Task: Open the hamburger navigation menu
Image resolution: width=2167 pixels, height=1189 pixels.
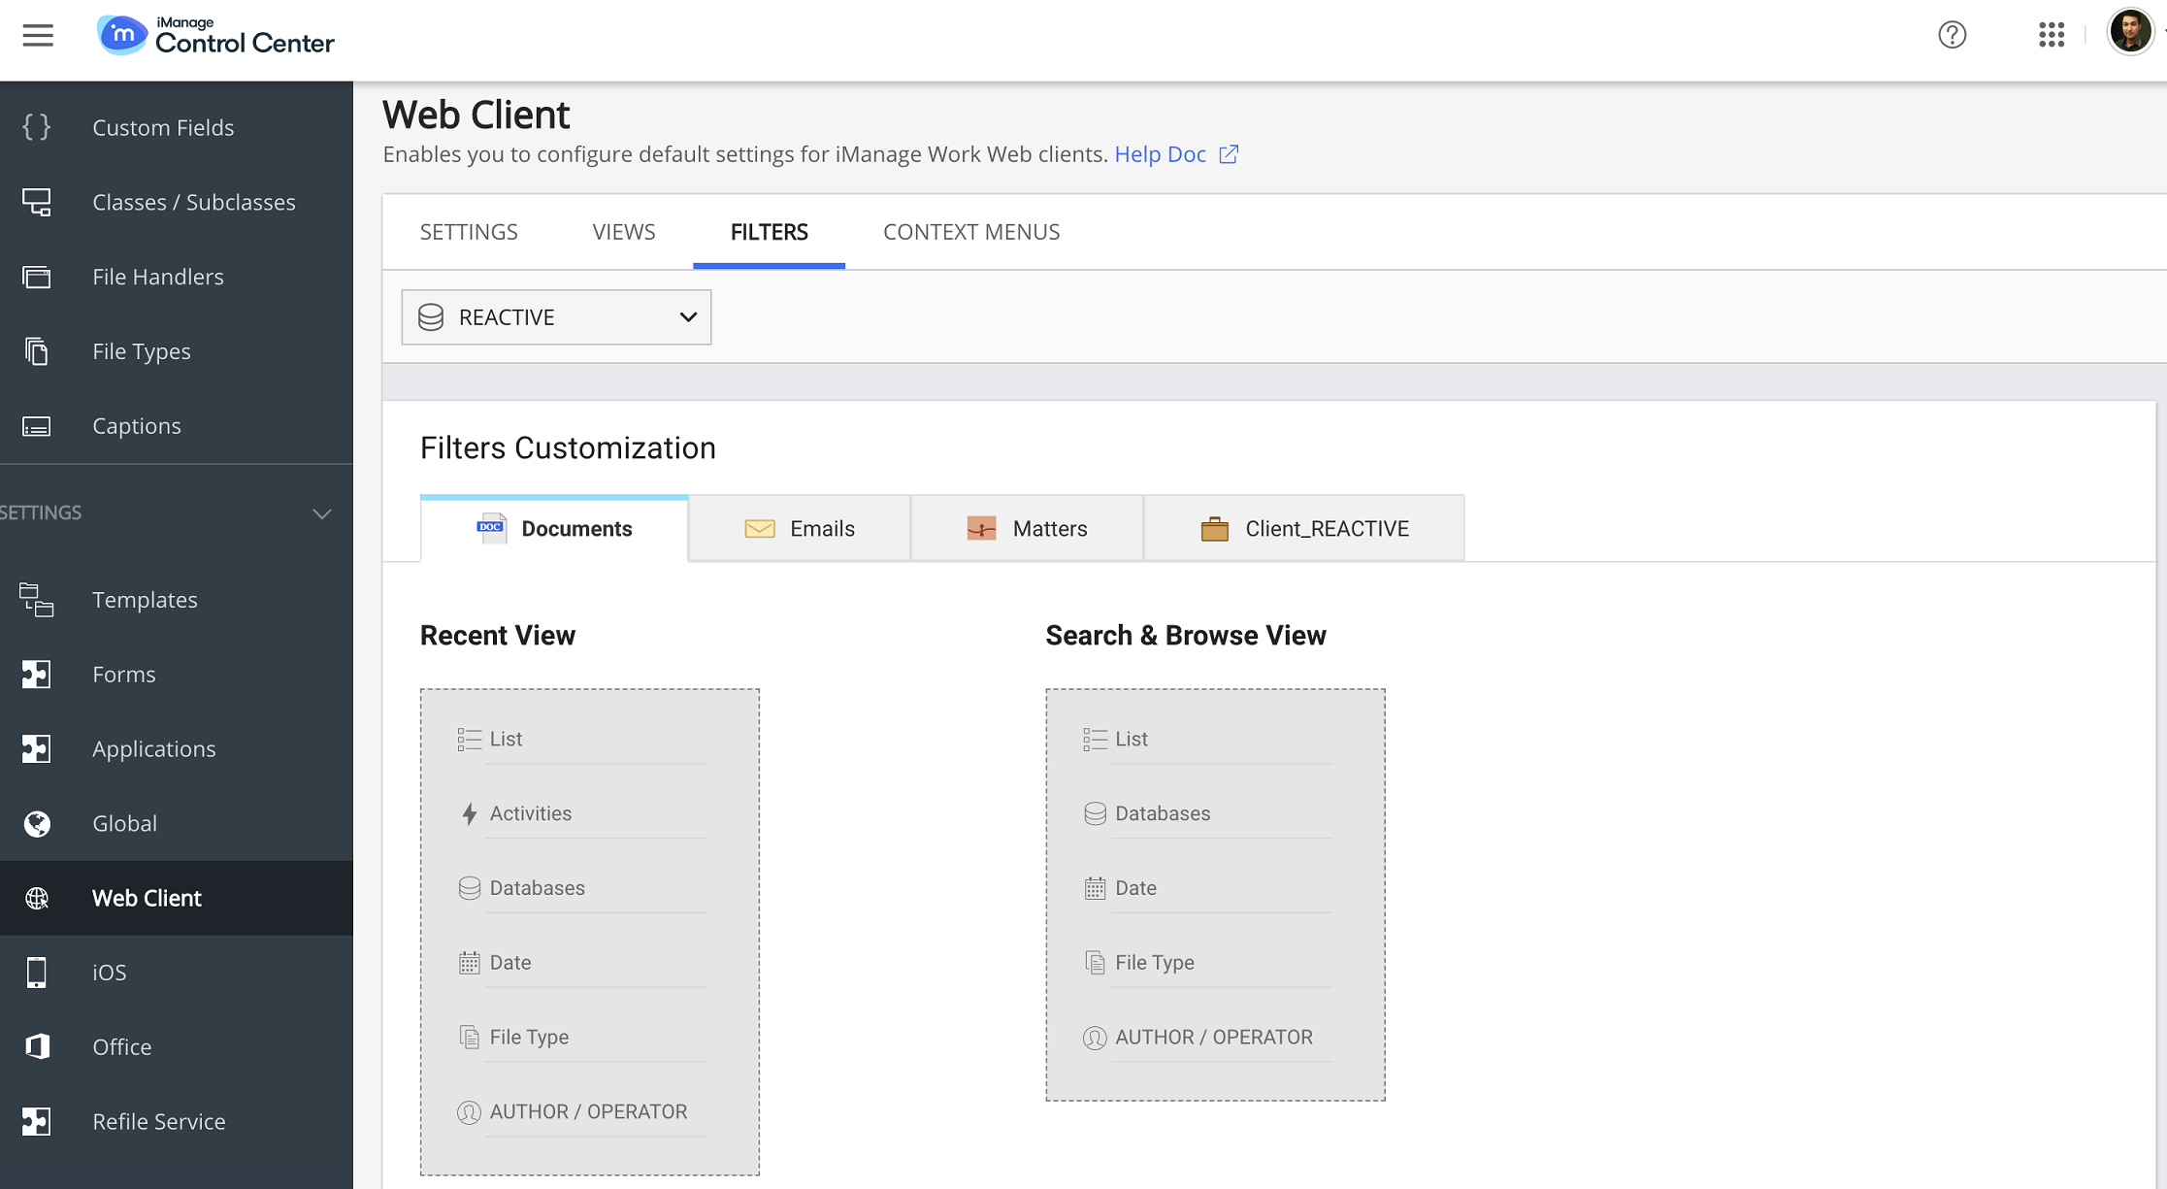Action: (x=38, y=36)
